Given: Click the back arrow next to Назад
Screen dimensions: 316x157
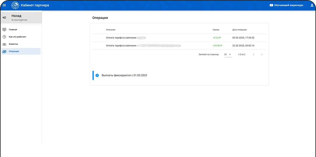Looking at the screenshot, I should point(4,18).
